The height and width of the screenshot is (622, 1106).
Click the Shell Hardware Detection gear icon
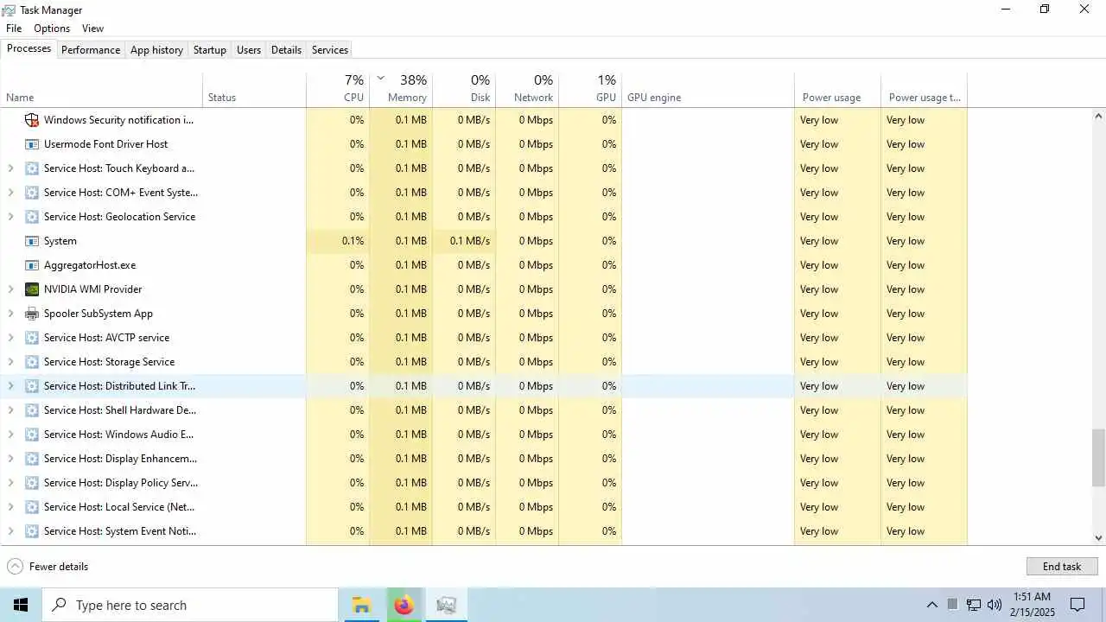[32, 410]
